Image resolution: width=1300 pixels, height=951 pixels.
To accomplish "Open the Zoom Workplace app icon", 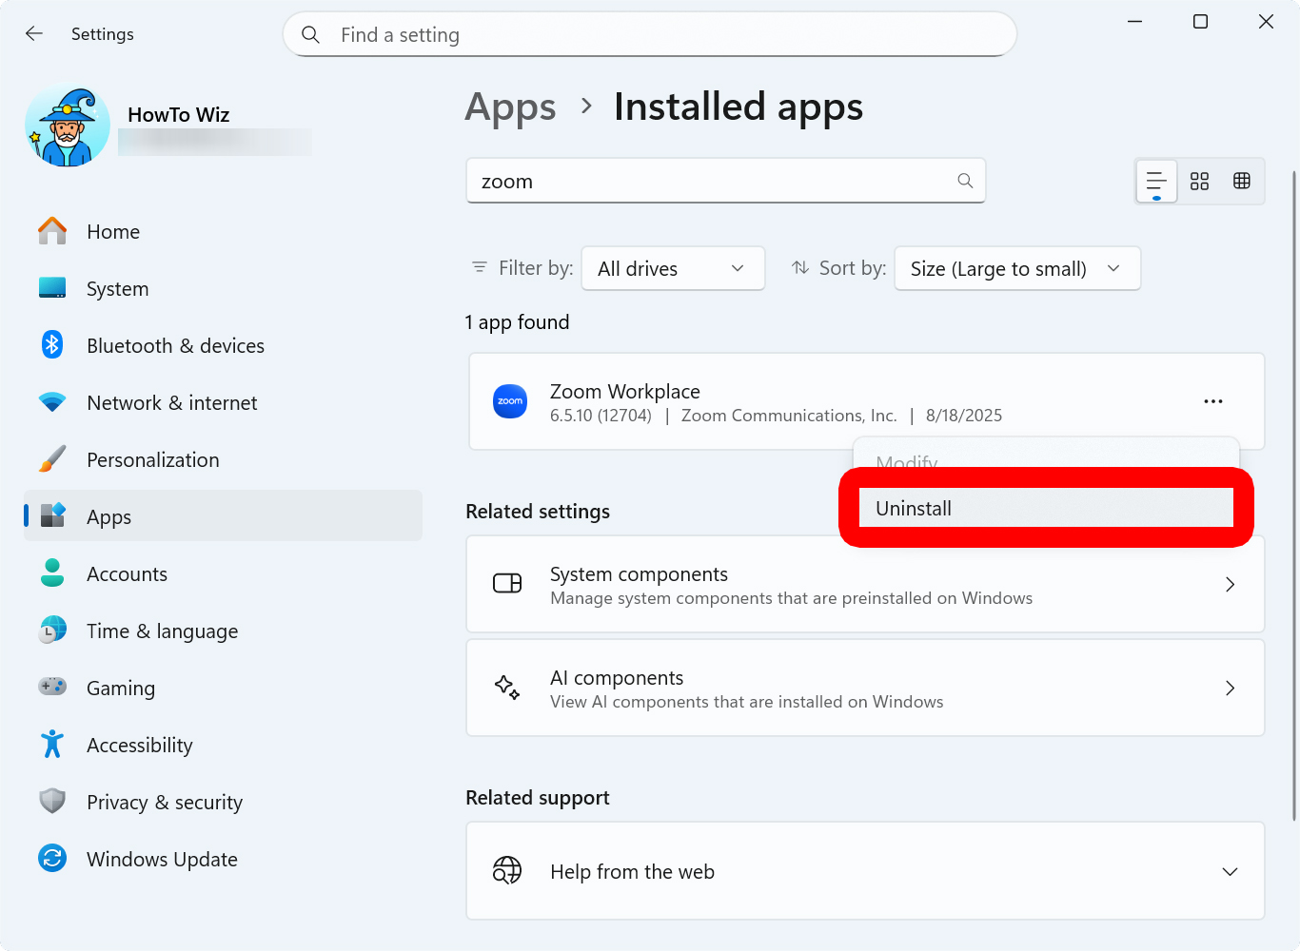I will point(510,401).
